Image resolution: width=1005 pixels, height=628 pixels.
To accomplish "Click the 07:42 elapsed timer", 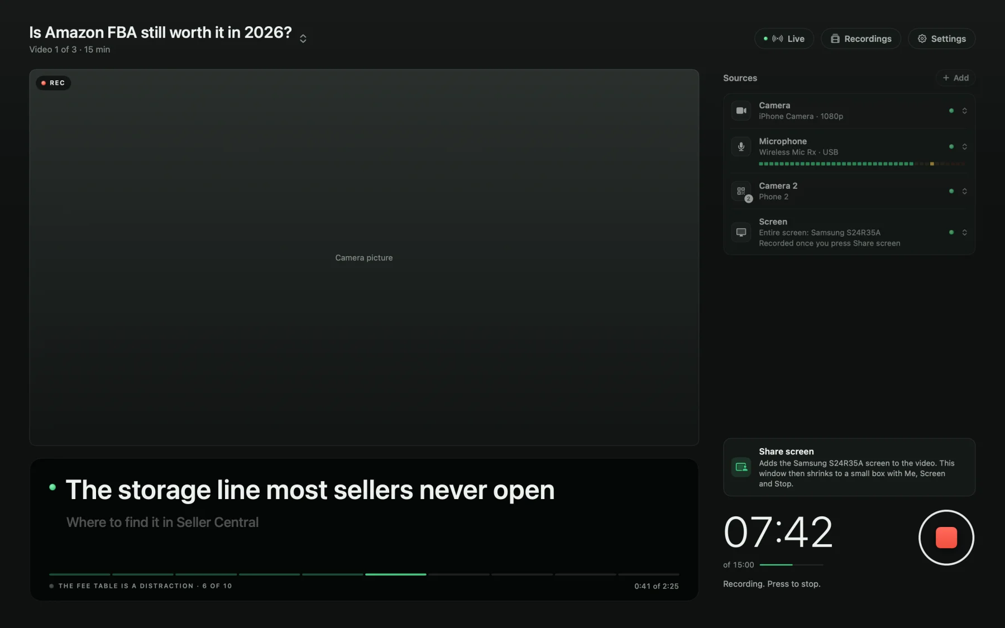I will [x=778, y=532].
